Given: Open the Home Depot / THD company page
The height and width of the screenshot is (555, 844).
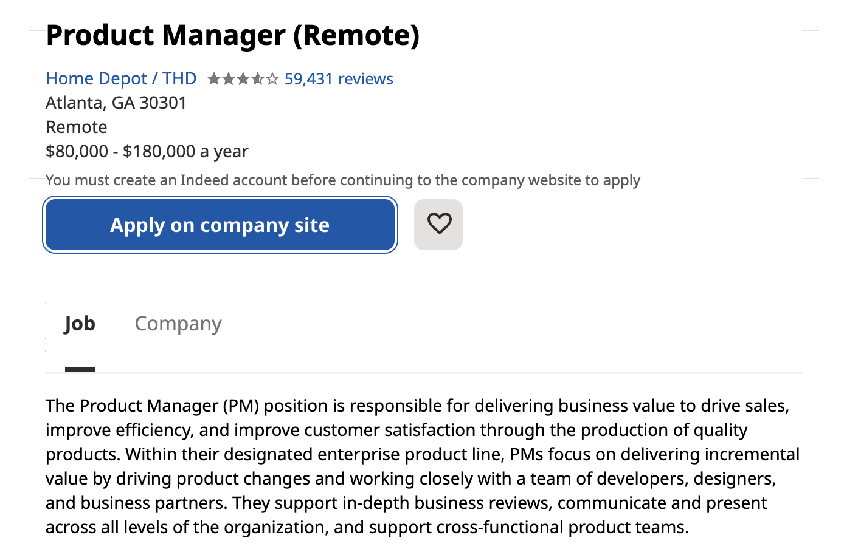Looking at the screenshot, I should (120, 78).
